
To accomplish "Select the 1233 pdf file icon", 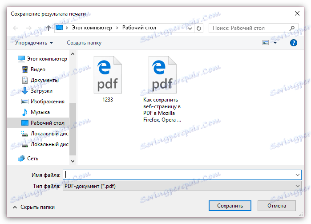I will point(108,75).
